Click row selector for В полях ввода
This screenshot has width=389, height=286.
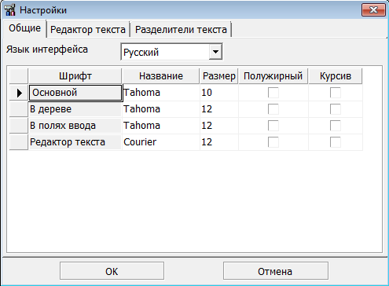(19, 126)
